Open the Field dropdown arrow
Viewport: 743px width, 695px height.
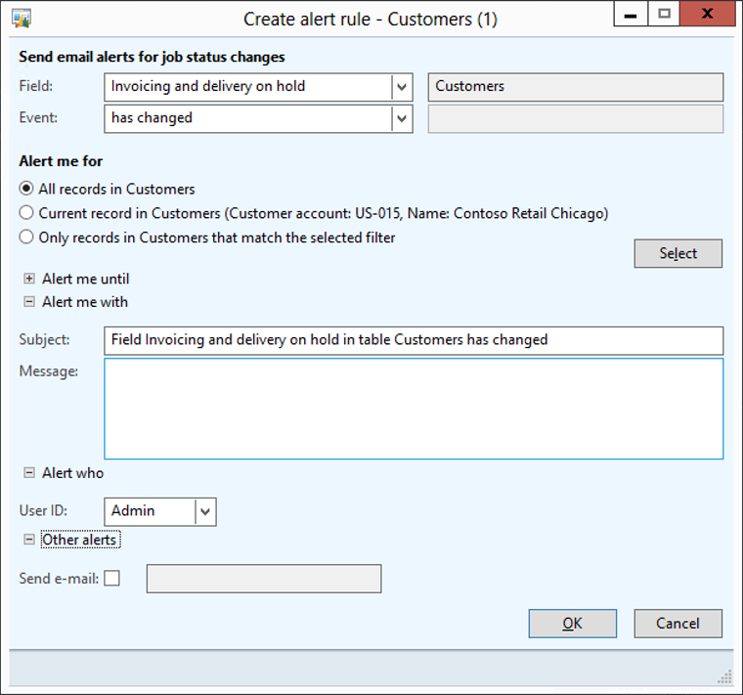tap(401, 87)
